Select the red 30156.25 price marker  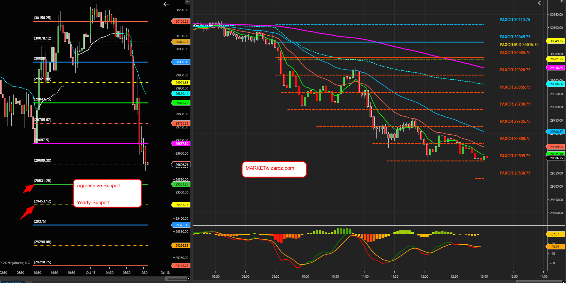[x=181, y=21]
